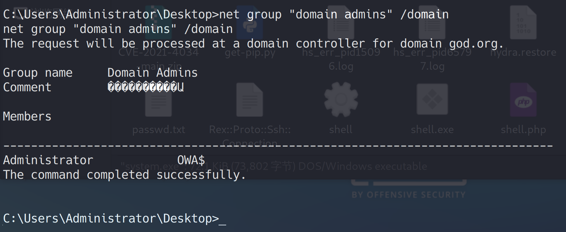Select the gear-shaped shell executable icon
The image size is (566, 232).
341,100
